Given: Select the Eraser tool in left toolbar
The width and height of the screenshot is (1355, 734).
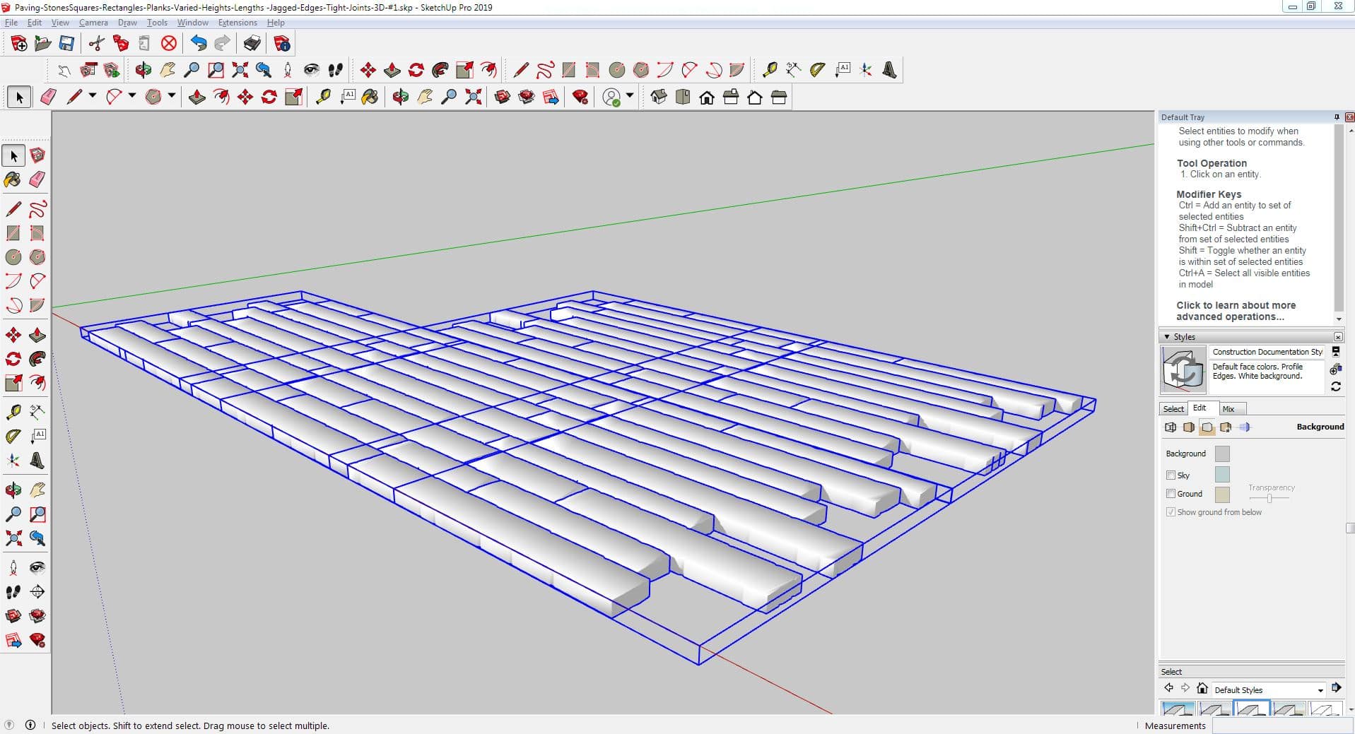Looking at the screenshot, I should click(37, 179).
